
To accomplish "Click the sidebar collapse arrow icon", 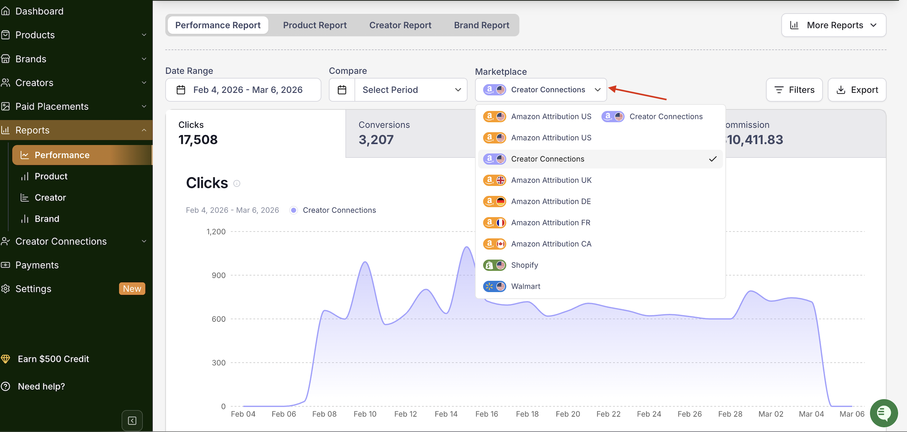I will (132, 420).
